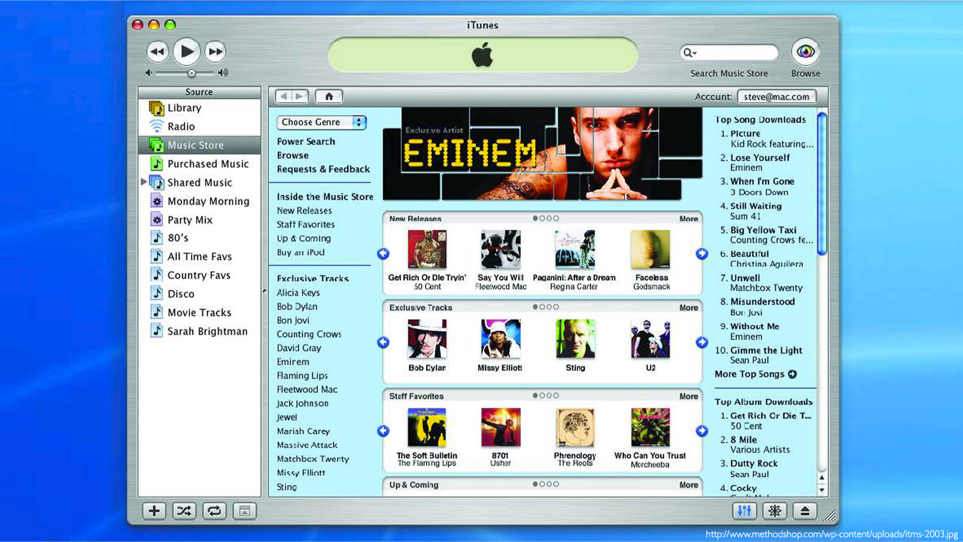Open Get Rich Or Die Tryin' album cover

427,249
